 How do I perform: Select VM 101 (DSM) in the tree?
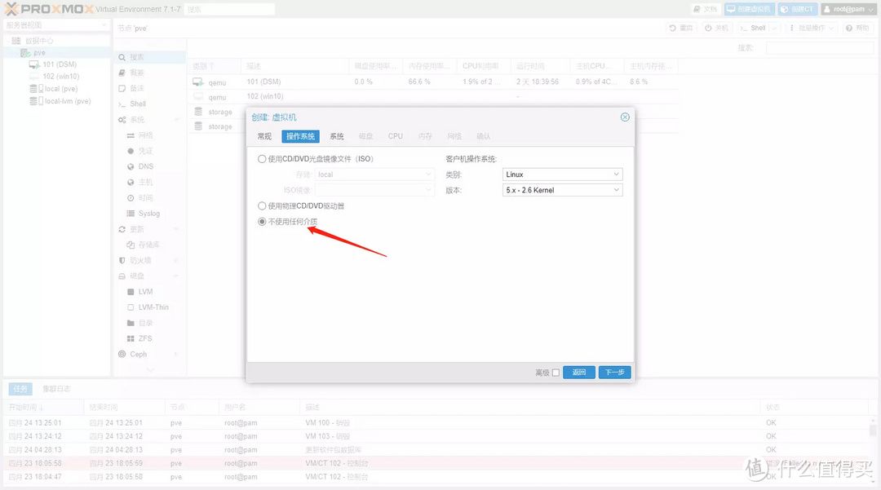pyautogui.click(x=60, y=64)
